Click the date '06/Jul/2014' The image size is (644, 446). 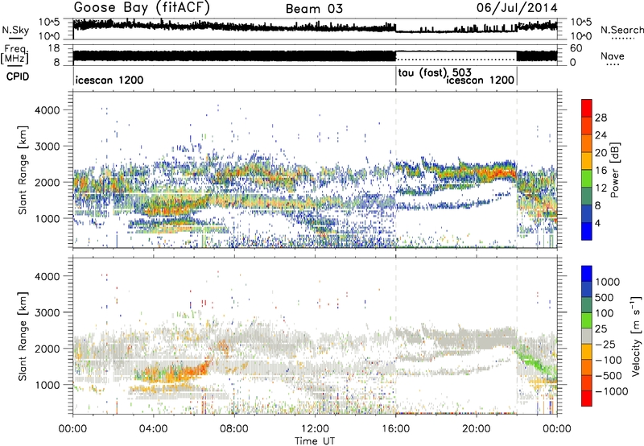tap(517, 8)
